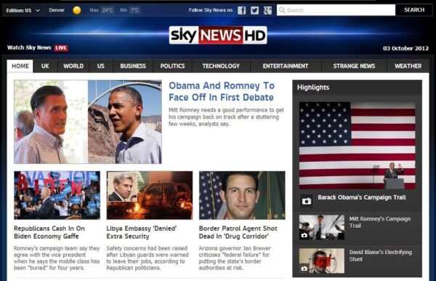Click the Romney and Obama lead photo
The height and width of the screenshot is (281, 436).
pos(88,122)
